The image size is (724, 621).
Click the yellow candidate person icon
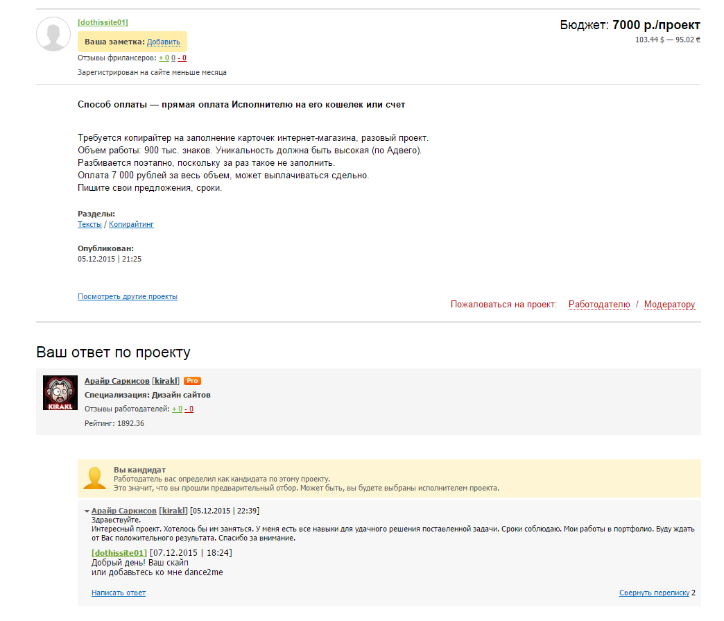point(94,477)
